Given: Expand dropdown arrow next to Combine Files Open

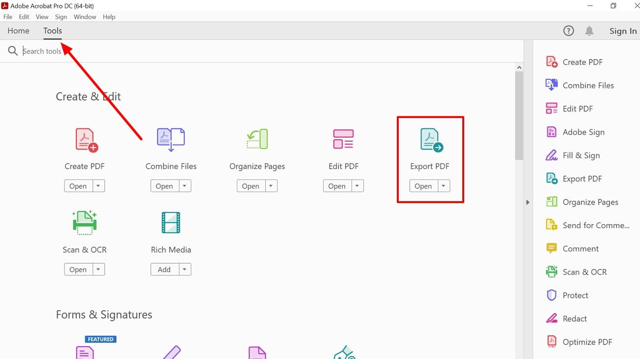Looking at the screenshot, I should (185, 186).
